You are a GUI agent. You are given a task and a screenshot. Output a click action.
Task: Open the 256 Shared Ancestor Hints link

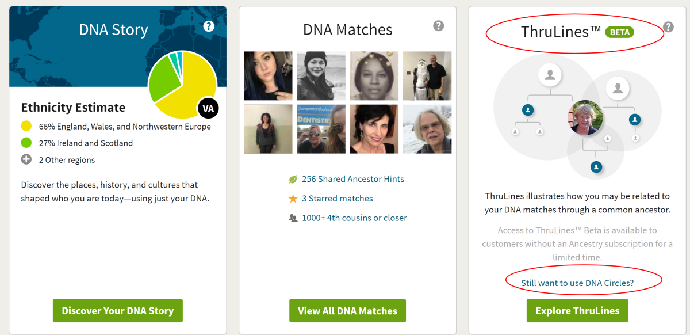click(x=353, y=179)
